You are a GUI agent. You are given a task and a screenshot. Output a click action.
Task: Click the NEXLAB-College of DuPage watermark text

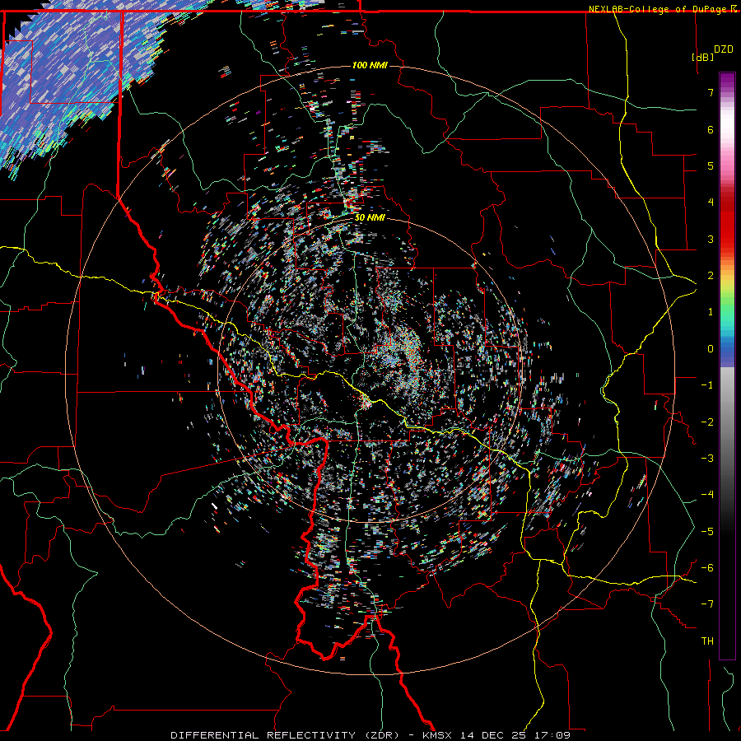[x=658, y=9]
